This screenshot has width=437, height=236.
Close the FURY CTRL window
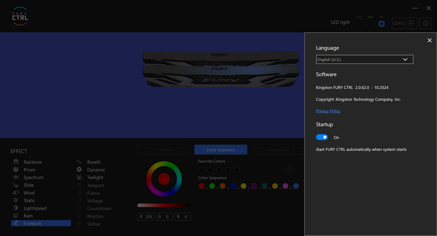coord(429,8)
